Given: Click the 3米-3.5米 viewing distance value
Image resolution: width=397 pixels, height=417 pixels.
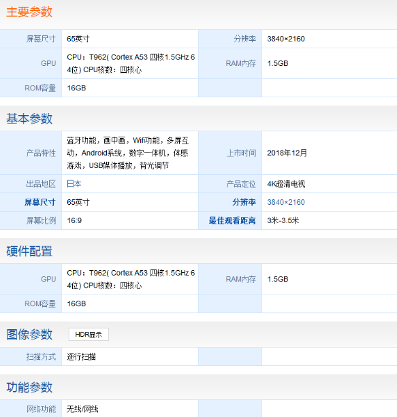Looking at the screenshot, I should (x=283, y=220).
